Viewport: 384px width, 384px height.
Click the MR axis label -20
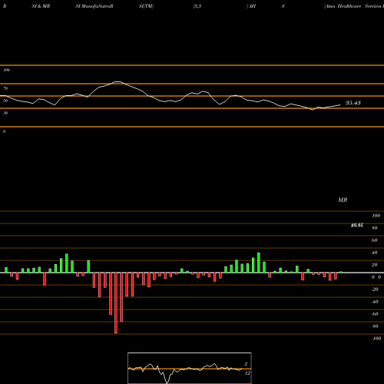point(375,290)
